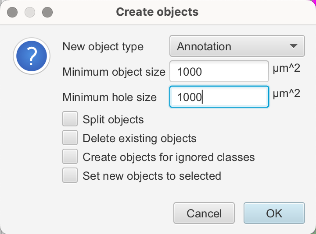316x234 pixels.
Task: Click the Create objects title text
Action: pos(157,12)
